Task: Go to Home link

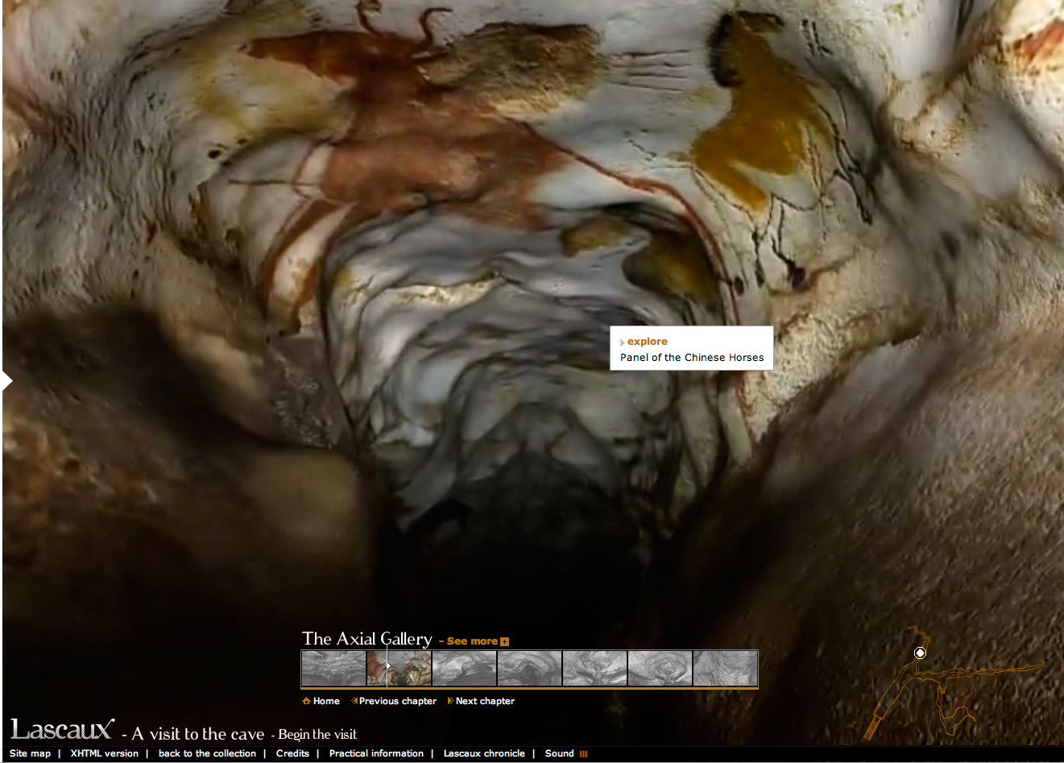Action: pos(326,701)
